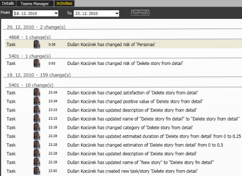
Task: Select the '20. 12. 2010 - 2 change(s)' group header
Action: [x=36, y=27]
